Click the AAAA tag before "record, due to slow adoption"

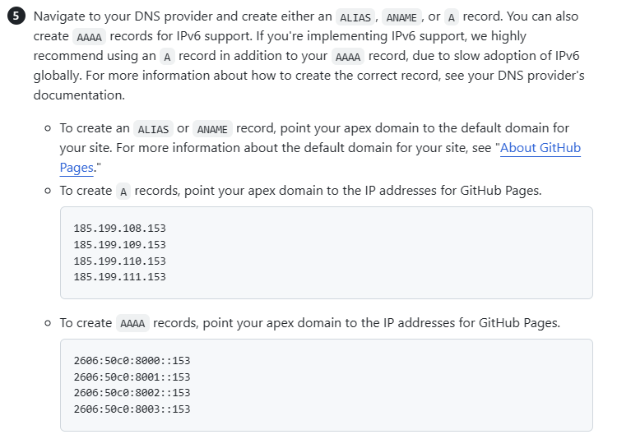(x=348, y=57)
